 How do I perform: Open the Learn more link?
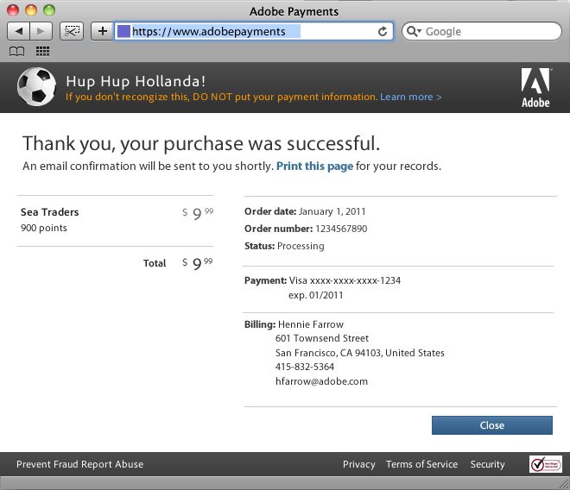tap(411, 97)
